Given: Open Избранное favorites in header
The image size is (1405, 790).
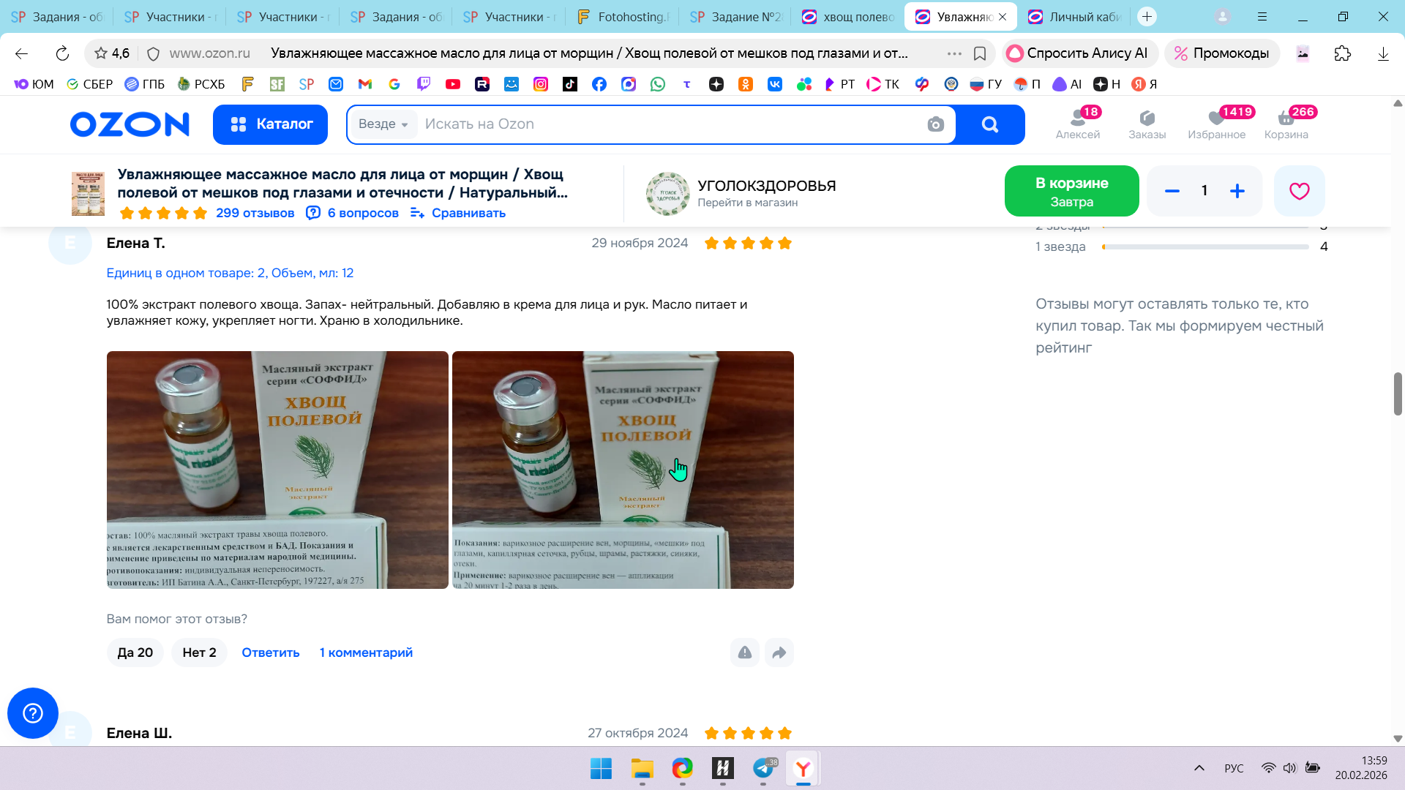Looking at the screenshot, I should pos(1216,124).
